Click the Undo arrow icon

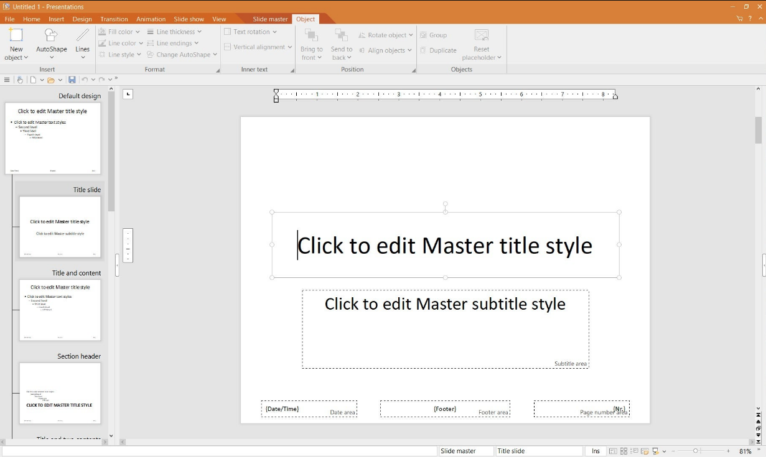[x=85, y=80]
